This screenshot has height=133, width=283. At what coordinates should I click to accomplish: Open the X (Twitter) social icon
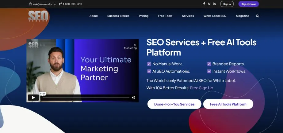209,4
